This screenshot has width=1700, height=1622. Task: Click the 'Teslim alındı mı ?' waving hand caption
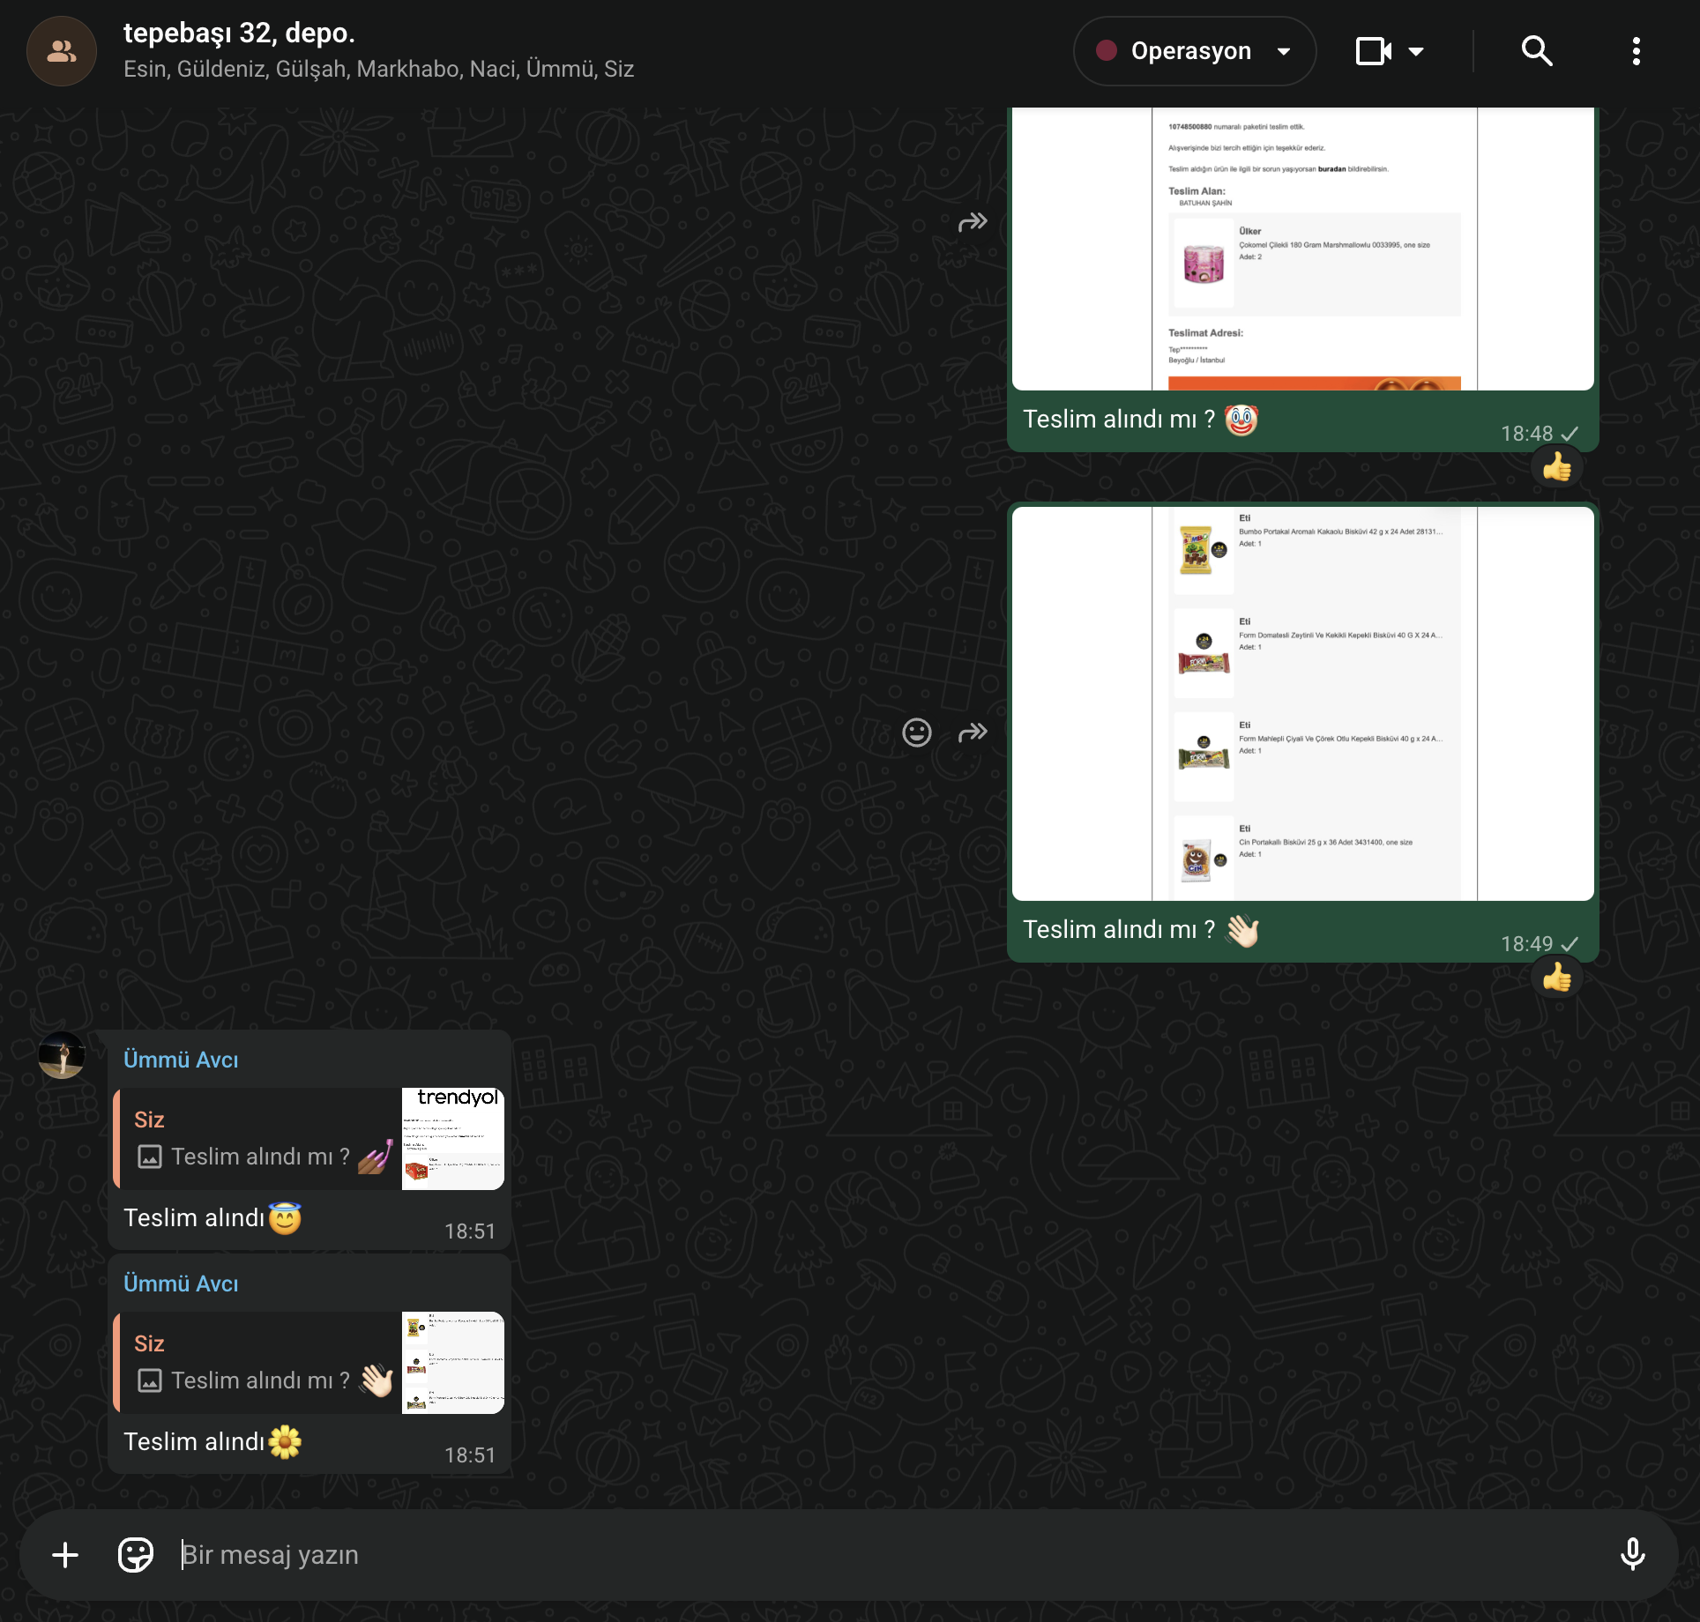click(1141, 930)
